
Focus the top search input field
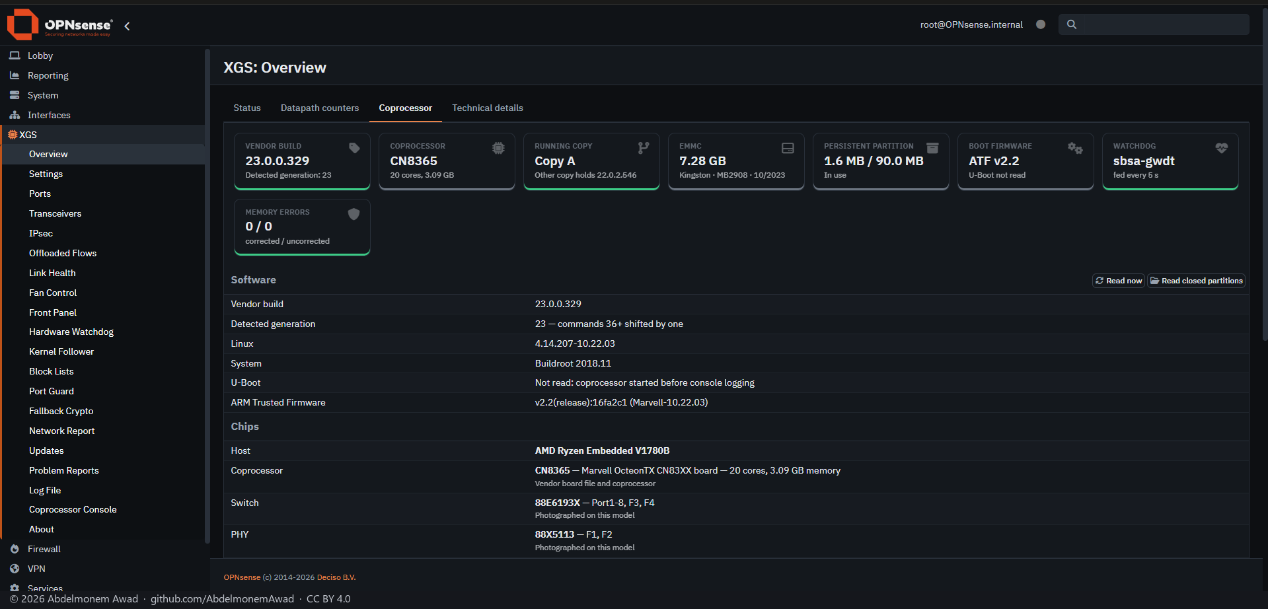tap(1153, 24)
